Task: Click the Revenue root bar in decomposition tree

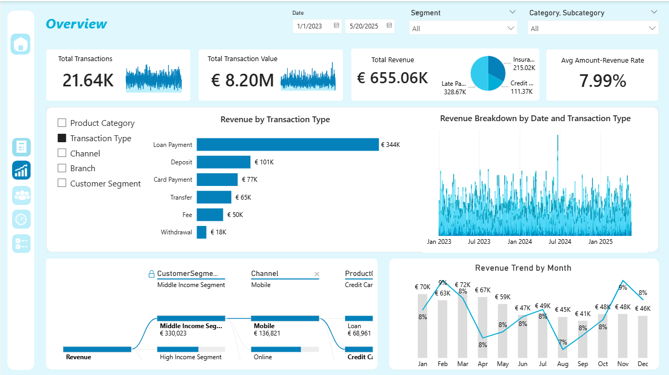Action: (x=97, y=349)
